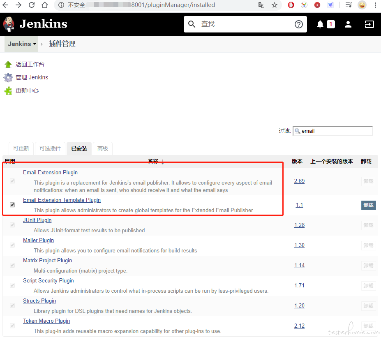Click 卸载 for Email Extension Template Plugin

[x=368, y=206]
